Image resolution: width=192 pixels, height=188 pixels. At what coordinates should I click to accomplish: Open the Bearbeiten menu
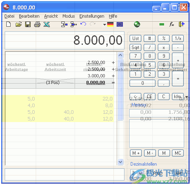click(29, 16)
